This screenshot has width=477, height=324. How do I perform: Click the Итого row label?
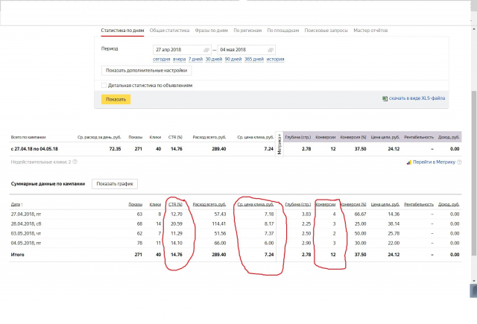[x=18, y=255]
